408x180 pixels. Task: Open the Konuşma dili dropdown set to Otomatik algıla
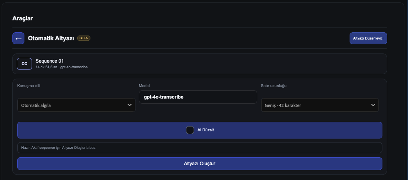click(x=76, y=105)
